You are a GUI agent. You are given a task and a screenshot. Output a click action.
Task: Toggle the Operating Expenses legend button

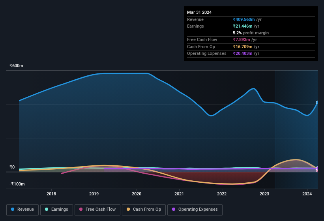[x=195, y=210]
